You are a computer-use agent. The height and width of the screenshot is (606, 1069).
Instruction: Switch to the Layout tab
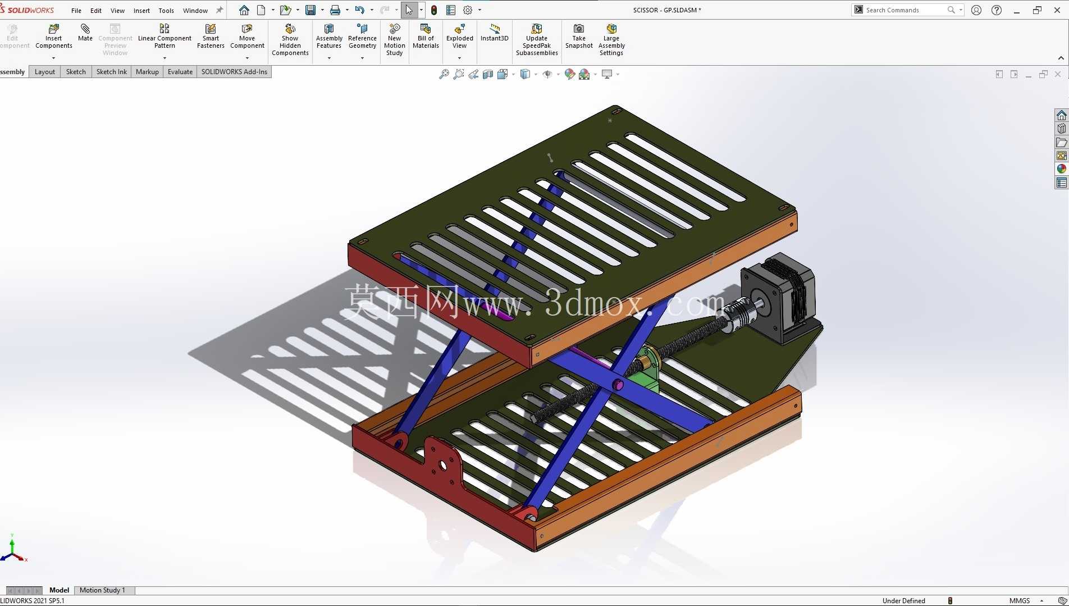(x=45, y=72)
